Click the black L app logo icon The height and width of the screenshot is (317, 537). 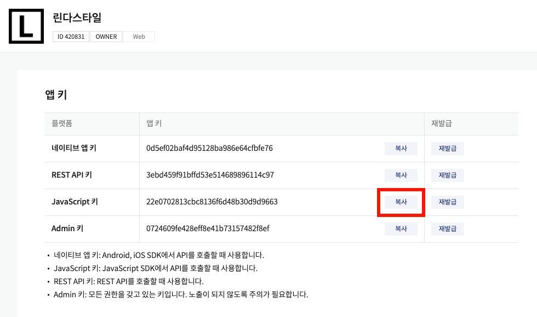coord(26,26)
